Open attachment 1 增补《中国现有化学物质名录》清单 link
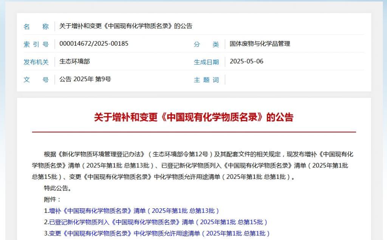The image size is (387, 240). tap(134, 211)
